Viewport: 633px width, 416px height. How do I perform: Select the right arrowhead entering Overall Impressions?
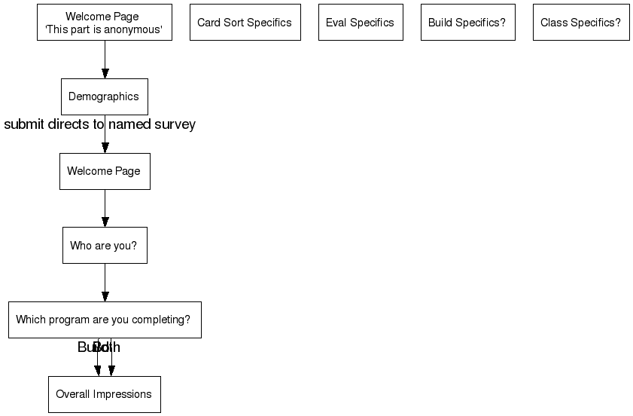(x=111, y=370)
